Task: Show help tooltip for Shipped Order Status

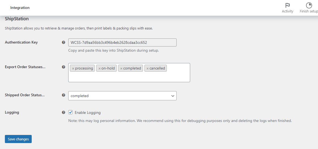Action: [63, 95]
